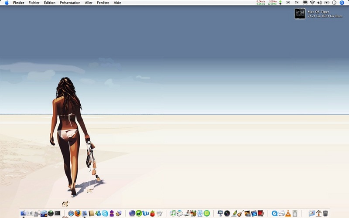Click the round clock icon in the menu bar

[334, 3]
